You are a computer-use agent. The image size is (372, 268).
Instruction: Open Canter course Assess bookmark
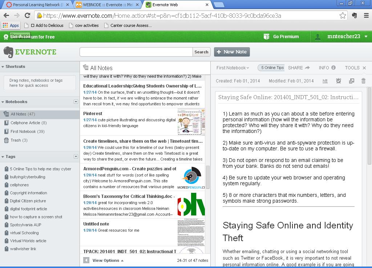pos(128,25)
